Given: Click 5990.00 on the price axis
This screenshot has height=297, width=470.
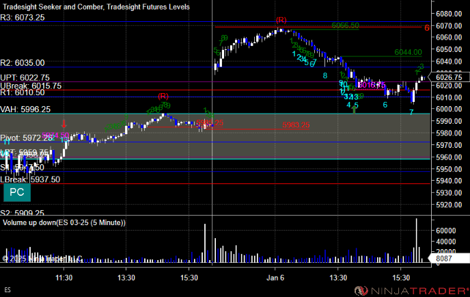Looking at the screenshot, I should click(x=449, y=121).
